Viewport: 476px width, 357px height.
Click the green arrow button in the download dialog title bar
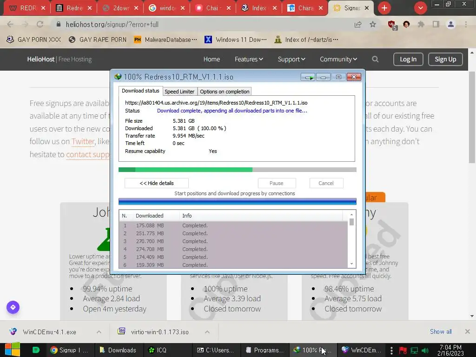[x=309, y=77]
